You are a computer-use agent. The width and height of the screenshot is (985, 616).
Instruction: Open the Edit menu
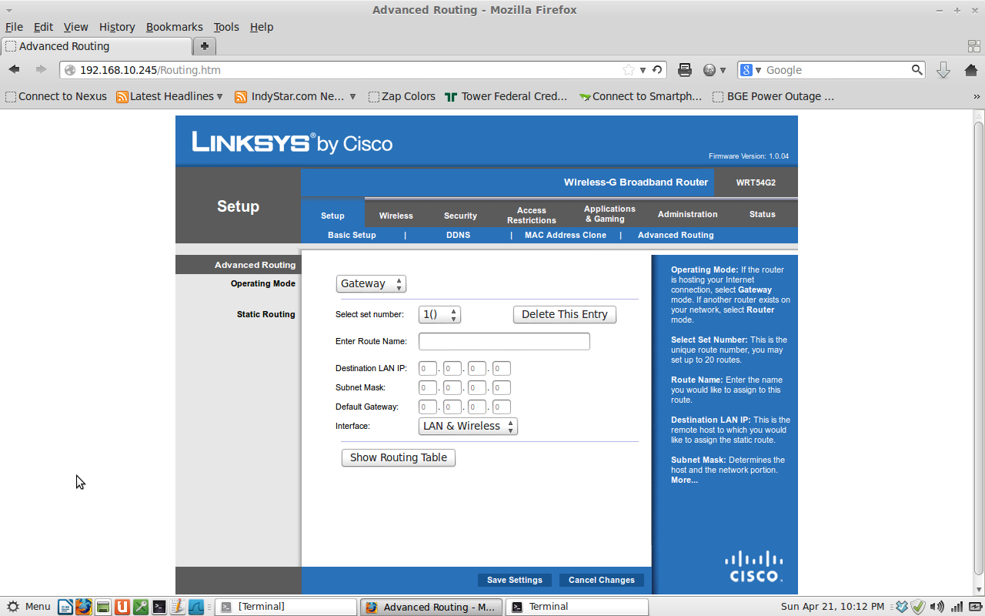tap(43, 27)
